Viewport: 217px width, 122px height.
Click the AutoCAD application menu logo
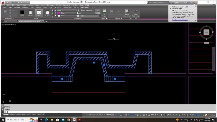2,3
